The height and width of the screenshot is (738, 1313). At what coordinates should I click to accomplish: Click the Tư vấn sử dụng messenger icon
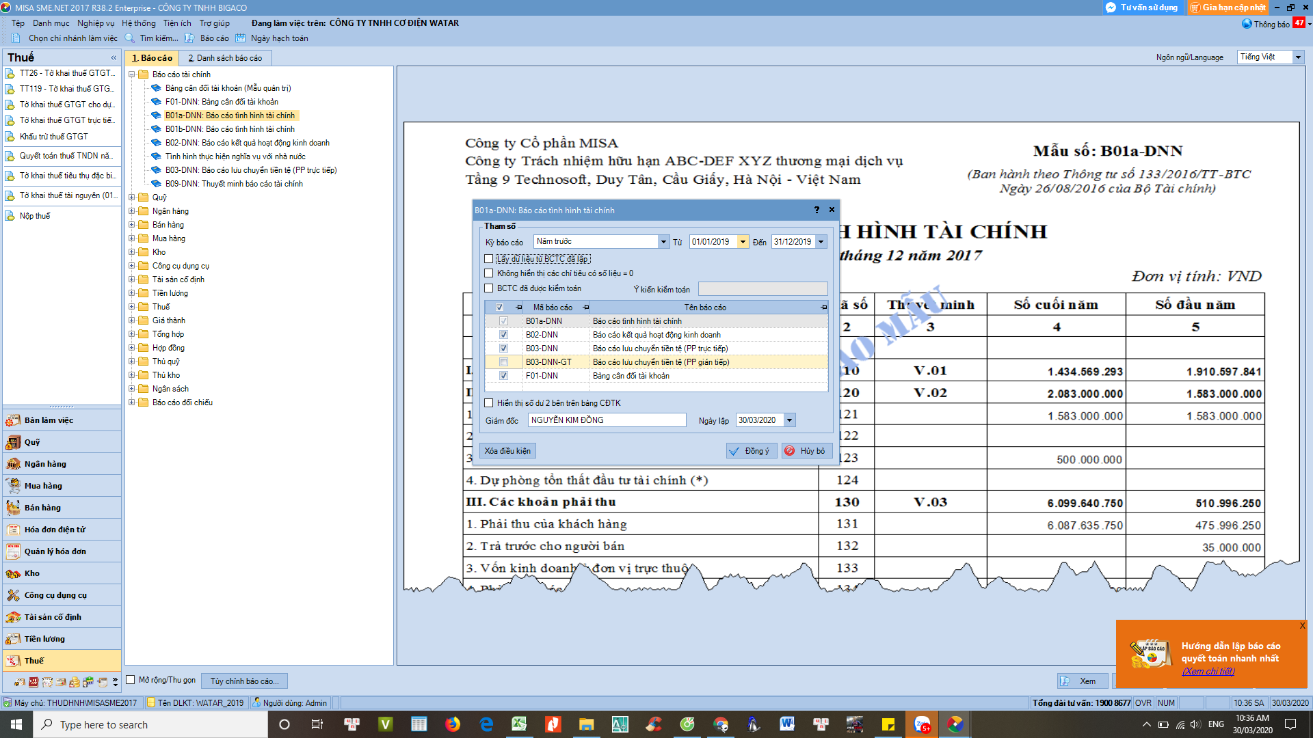[1111, 8]
